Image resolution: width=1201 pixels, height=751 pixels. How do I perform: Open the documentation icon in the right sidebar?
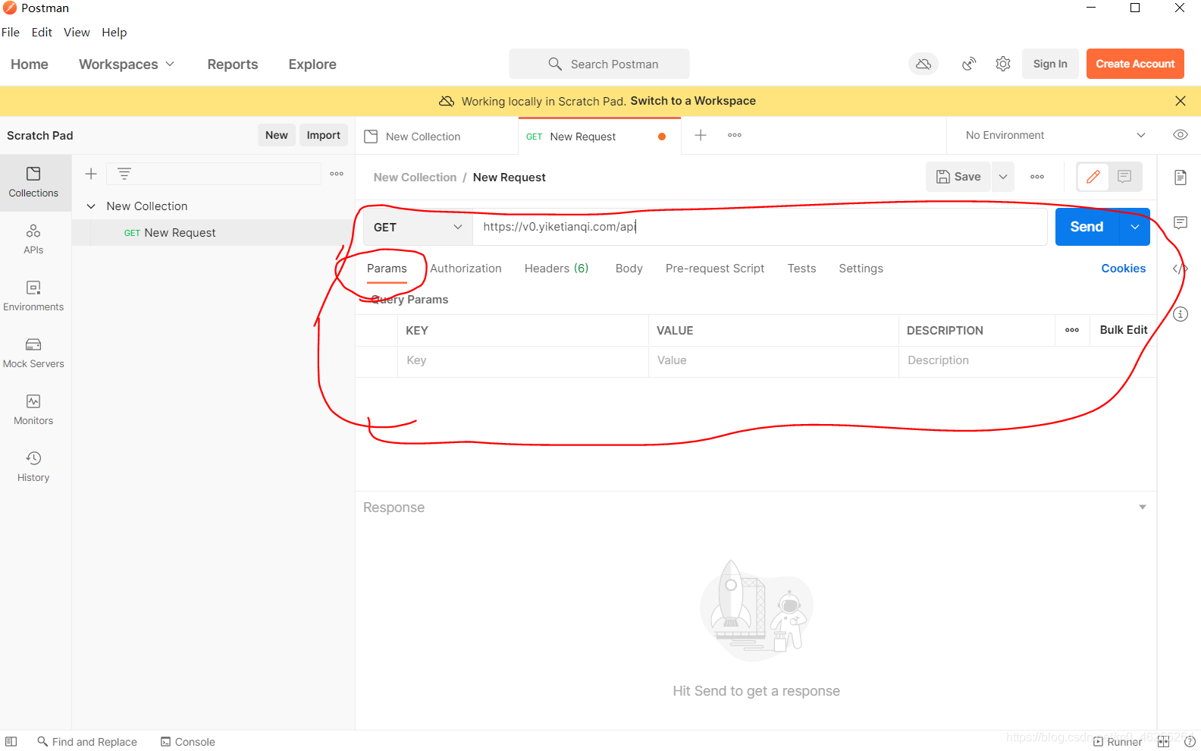click(x=1181, y=178)
